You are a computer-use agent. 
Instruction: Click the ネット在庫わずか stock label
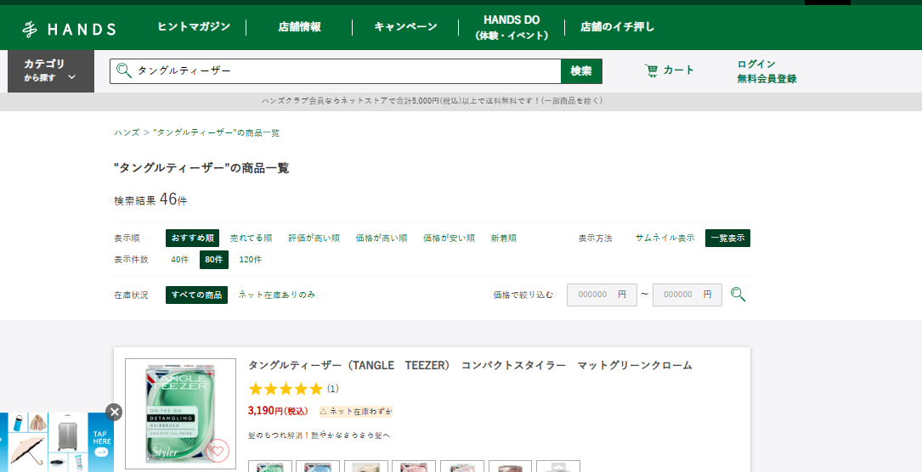(x=356, y=411)
